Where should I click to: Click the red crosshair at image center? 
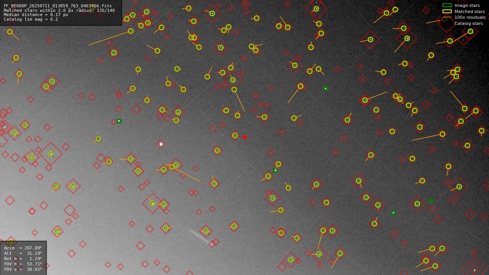click(245, 137)
